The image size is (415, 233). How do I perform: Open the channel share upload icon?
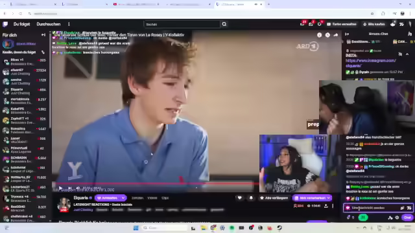click(326, 206)
